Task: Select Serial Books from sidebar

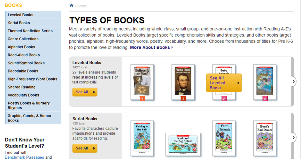Action: pyautogui.click(x=19, y=23)
